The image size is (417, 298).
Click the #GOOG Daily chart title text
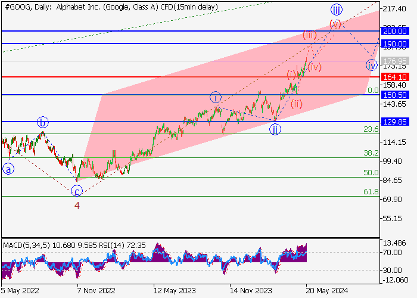pos(111,7)
